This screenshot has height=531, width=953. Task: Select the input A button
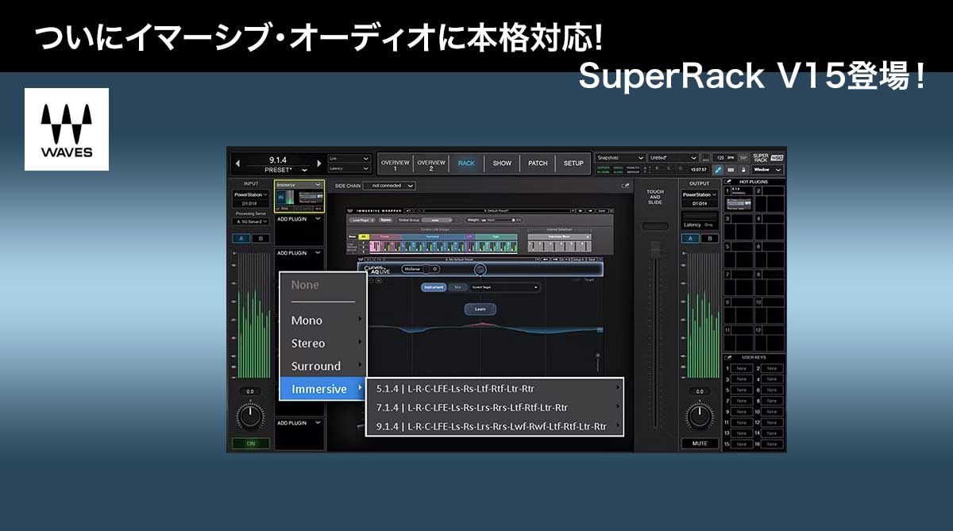click(x=241, y=238)
